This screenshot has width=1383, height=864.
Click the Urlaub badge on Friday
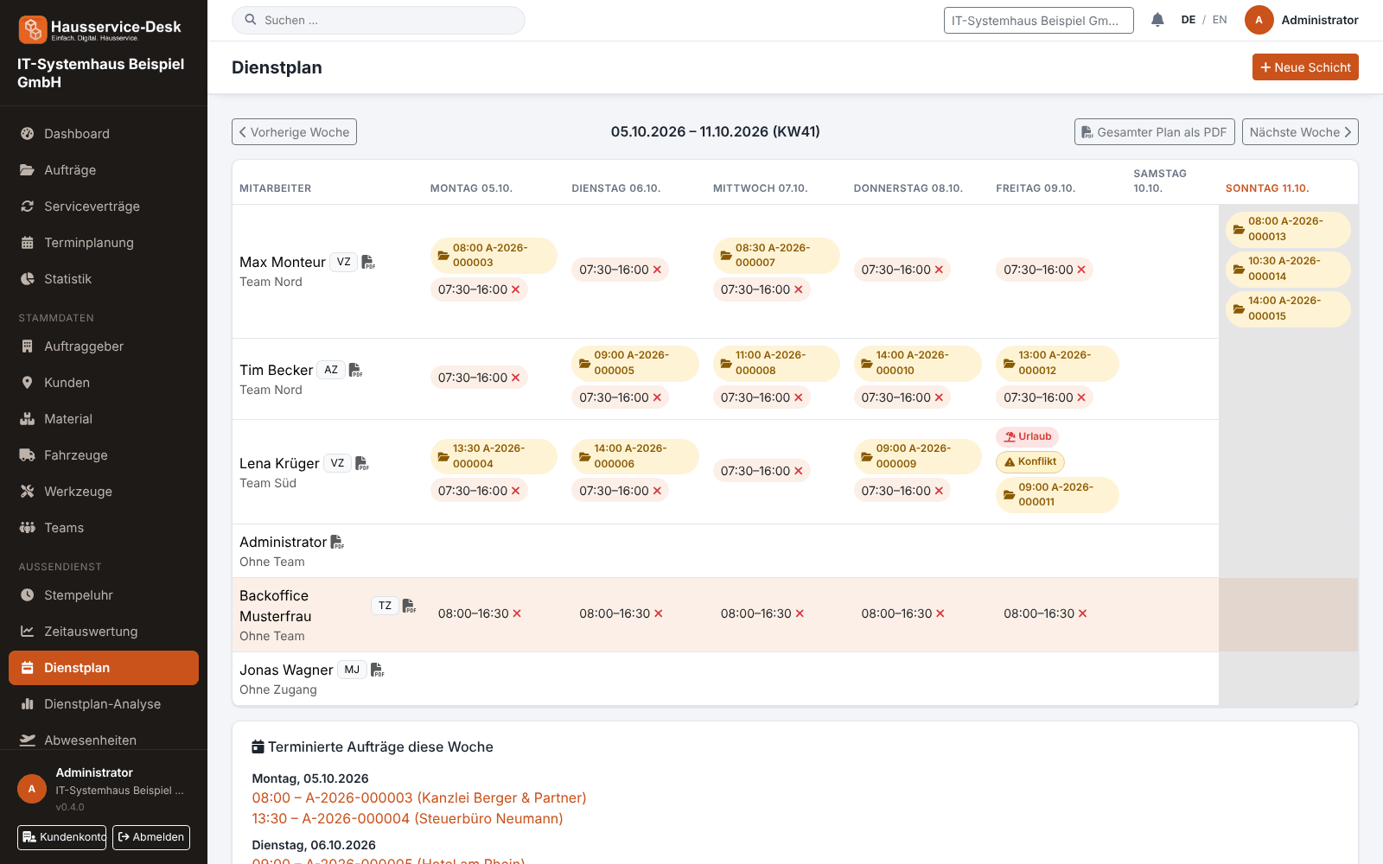click(1028, 436)
